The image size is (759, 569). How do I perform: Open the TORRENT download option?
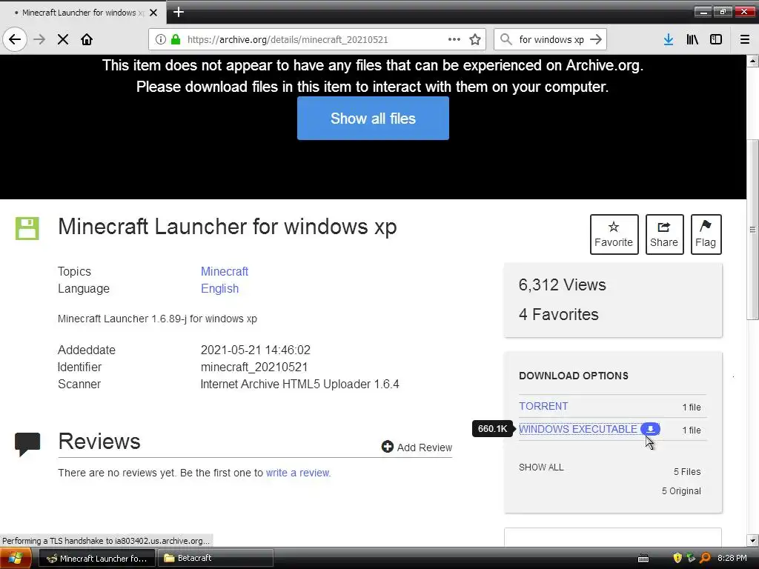coord(543,406)
